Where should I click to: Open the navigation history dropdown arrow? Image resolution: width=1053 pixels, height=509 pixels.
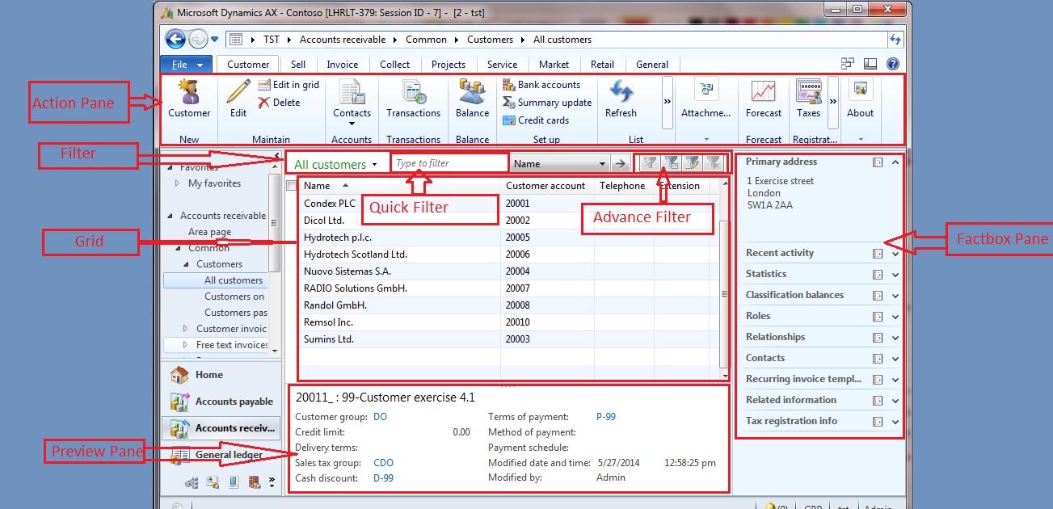[215, 39]
